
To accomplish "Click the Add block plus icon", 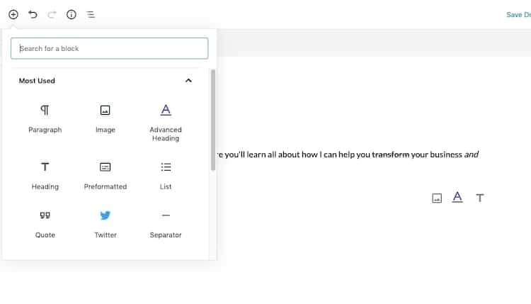I will (13, 15).
